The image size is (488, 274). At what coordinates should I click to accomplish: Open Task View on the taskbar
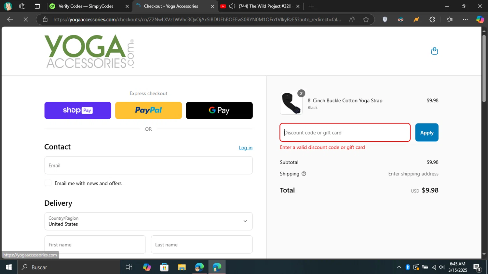coord(129,267)
